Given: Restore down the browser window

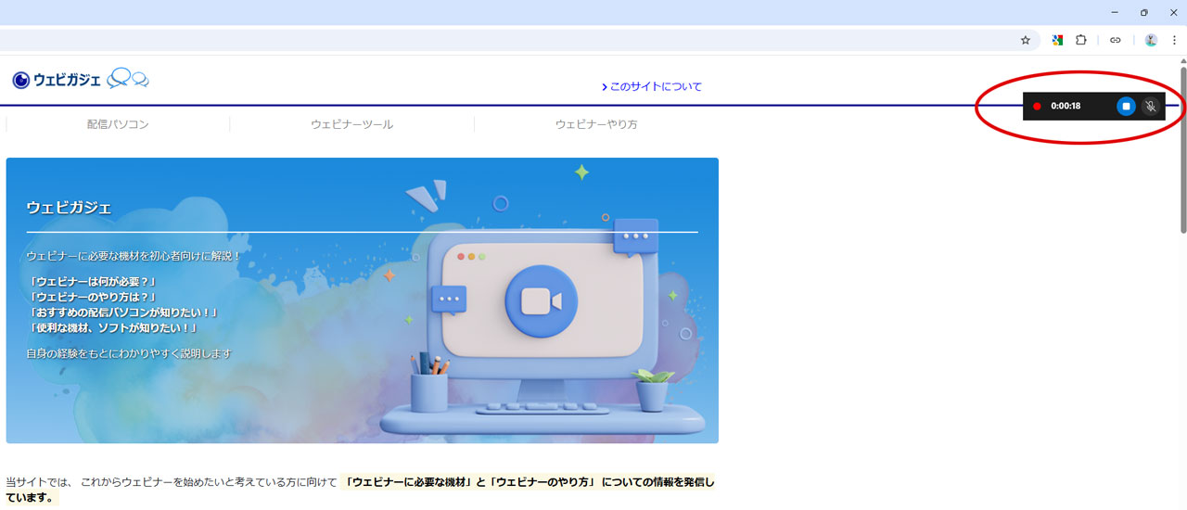Looking at the screenshot, I should click(x=1144, y=12).
